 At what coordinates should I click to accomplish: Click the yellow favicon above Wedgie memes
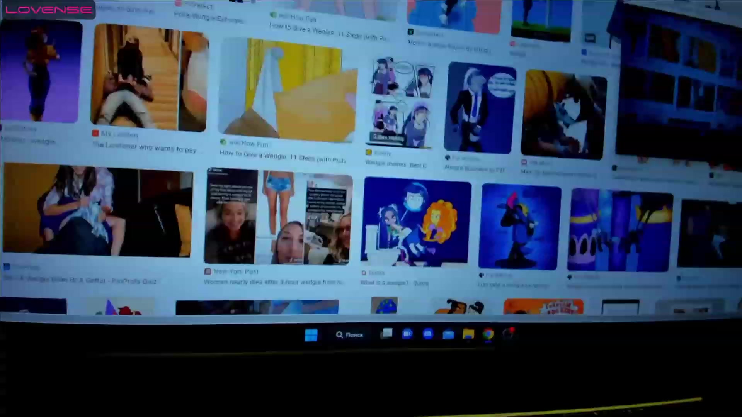pos(369,153)
